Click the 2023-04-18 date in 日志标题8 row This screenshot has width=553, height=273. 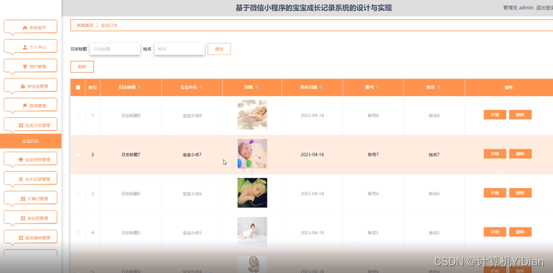coord(312,115)
